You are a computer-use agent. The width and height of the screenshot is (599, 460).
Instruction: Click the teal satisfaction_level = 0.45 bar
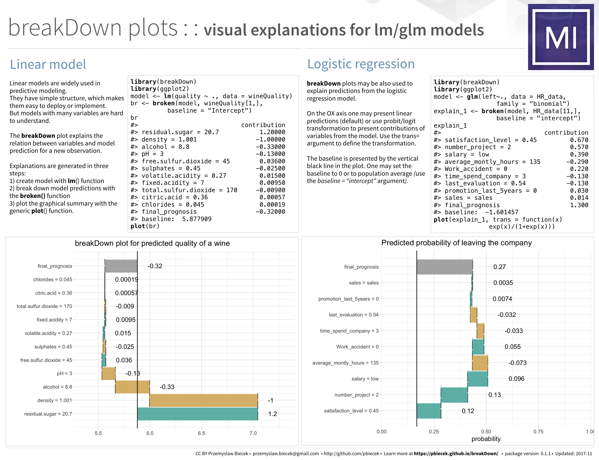428,411
